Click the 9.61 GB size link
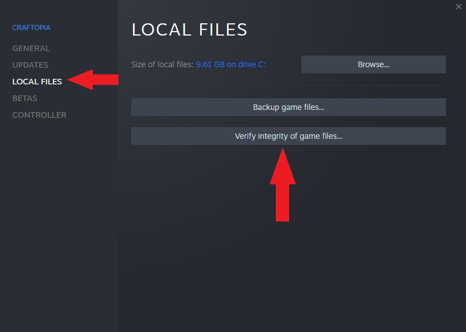 tap(209, 64)
